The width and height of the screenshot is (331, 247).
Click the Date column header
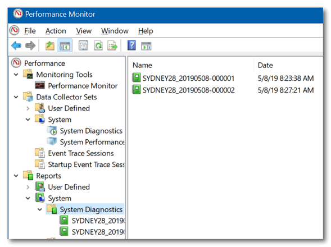(265, 65)
